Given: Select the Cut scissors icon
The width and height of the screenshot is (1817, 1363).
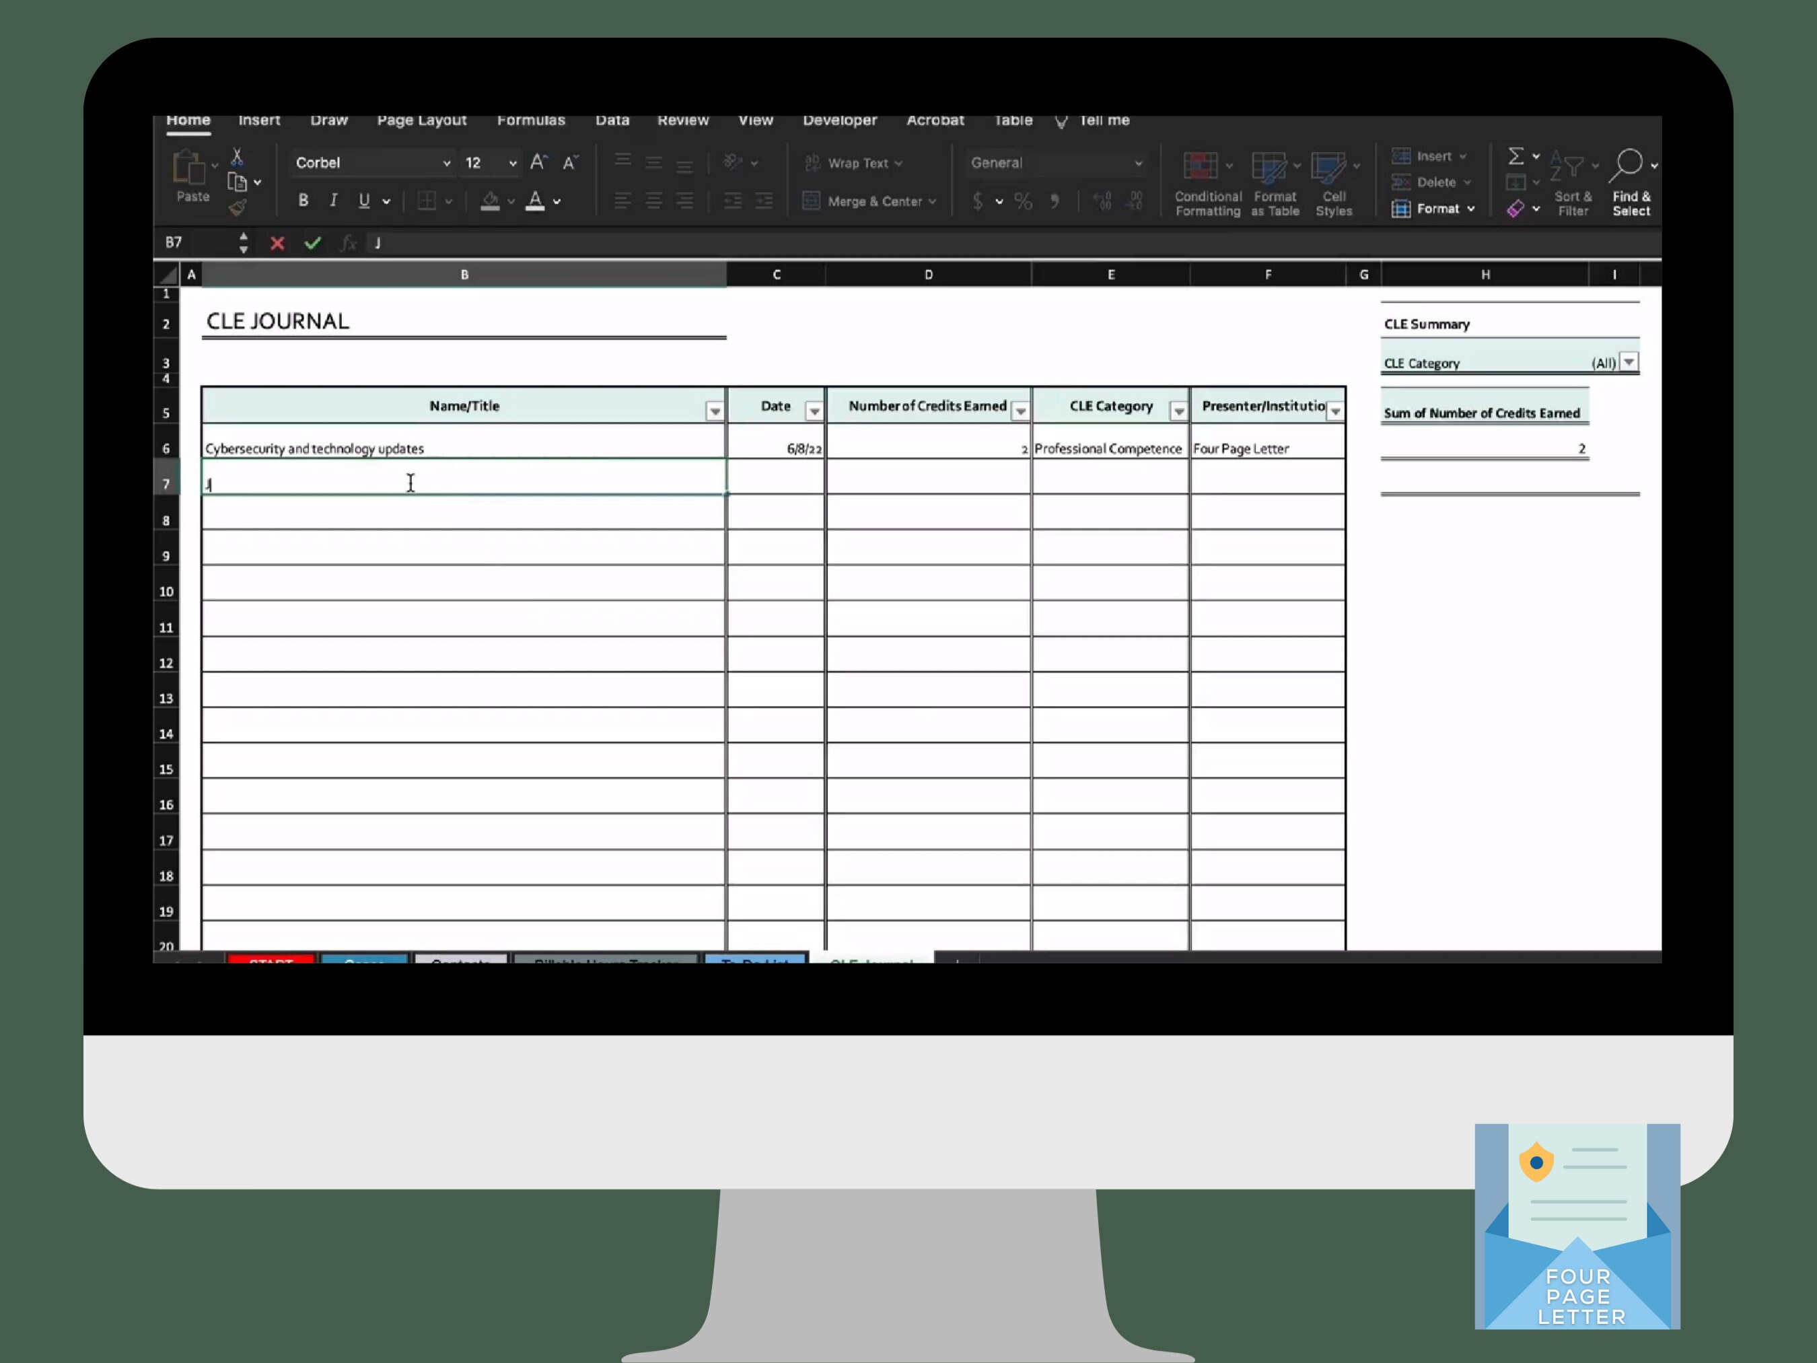Looking at the screenshot, I should [x=237, y=156].
